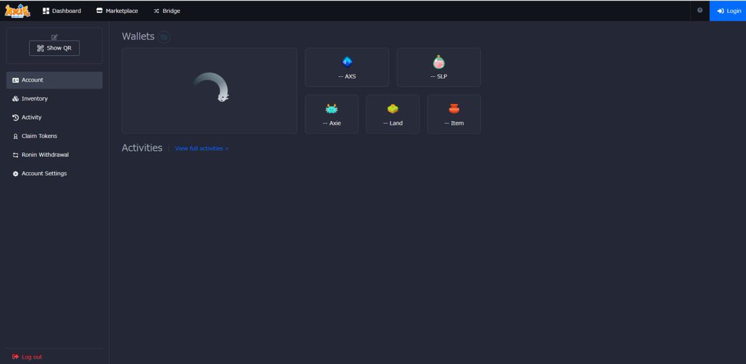Open Account Settings
Viewport: 746px width, 364px height.
tap(54, 173)
